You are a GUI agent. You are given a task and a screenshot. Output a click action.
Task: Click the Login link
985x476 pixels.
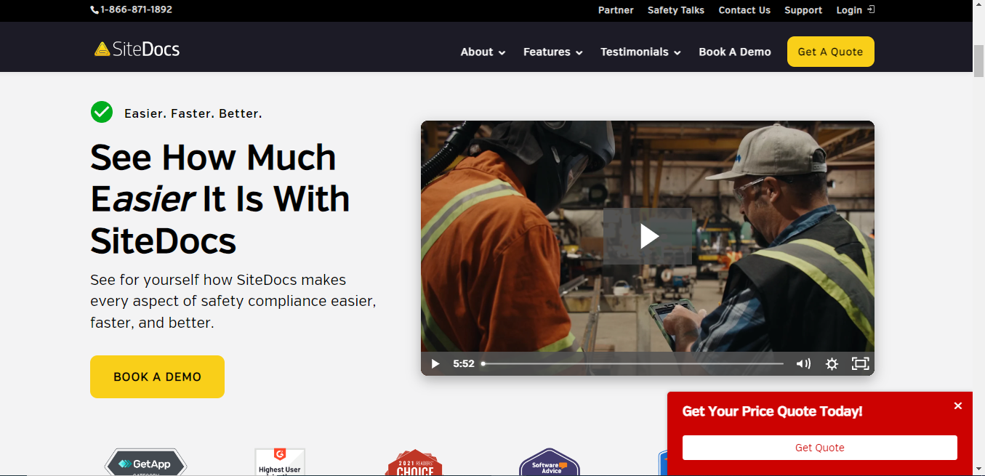click(849, 10)
